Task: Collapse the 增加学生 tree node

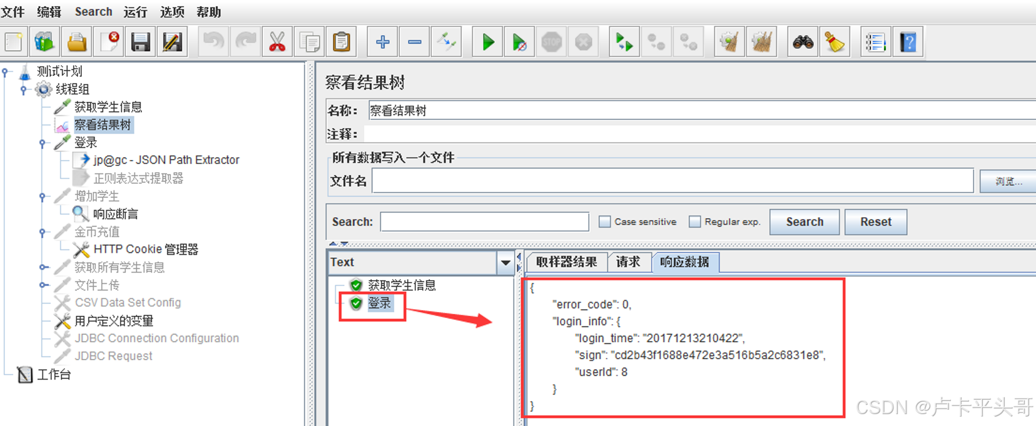Action: [x=43, y=196]
